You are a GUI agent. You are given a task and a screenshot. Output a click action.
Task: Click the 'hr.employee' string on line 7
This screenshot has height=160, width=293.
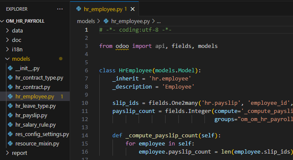click(170, 79)
